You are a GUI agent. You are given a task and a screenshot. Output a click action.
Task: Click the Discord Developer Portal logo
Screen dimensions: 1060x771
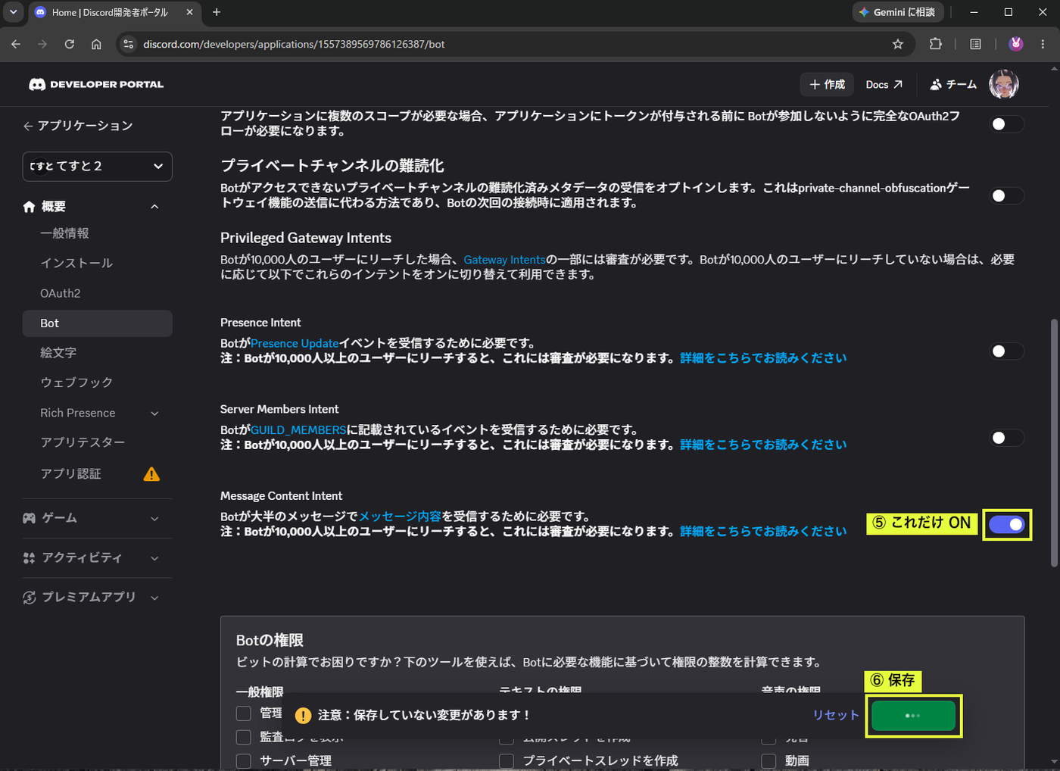point(96,84)
